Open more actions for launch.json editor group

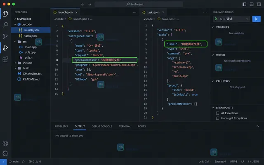pos(134,12)
